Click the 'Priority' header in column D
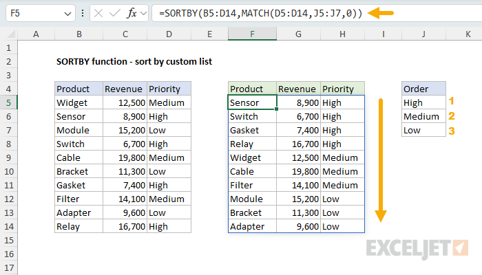 coord(169,89)
